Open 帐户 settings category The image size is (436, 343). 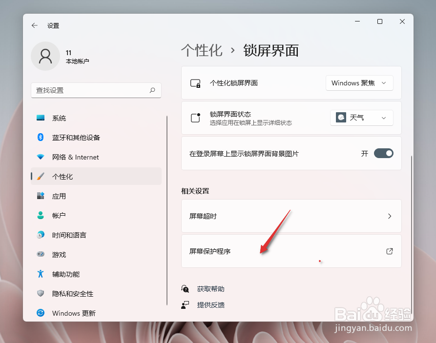tap(96, 215)
